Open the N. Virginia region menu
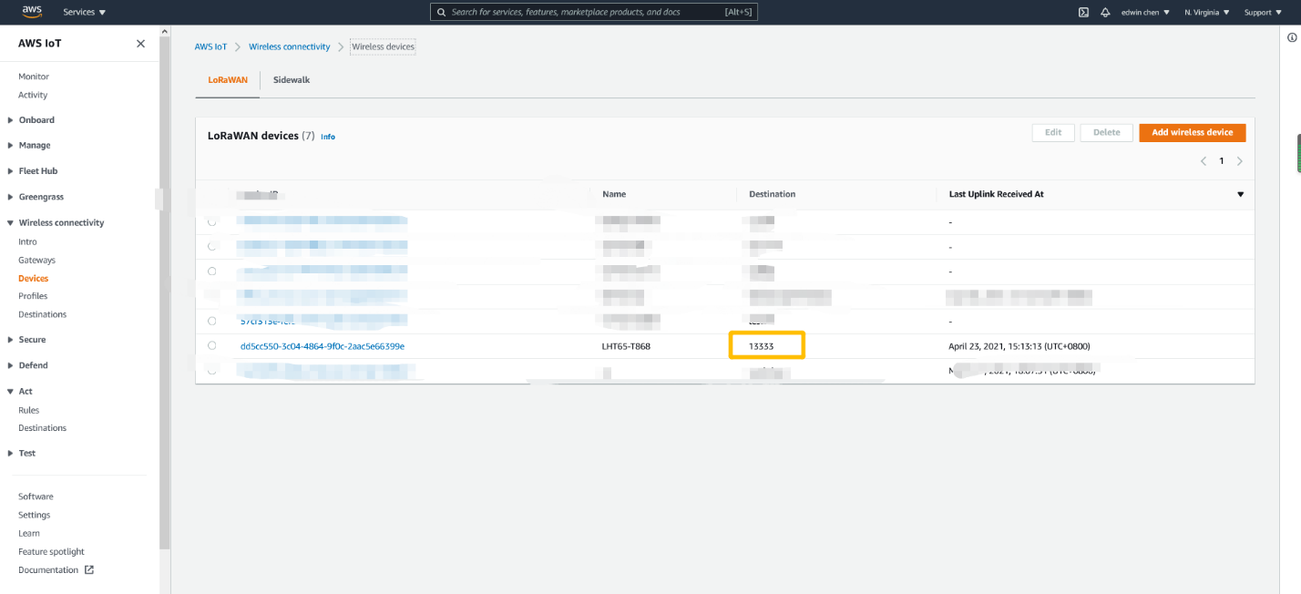Image resolution: width=1301 pixels, height=594 pixels. point(1207,13)
